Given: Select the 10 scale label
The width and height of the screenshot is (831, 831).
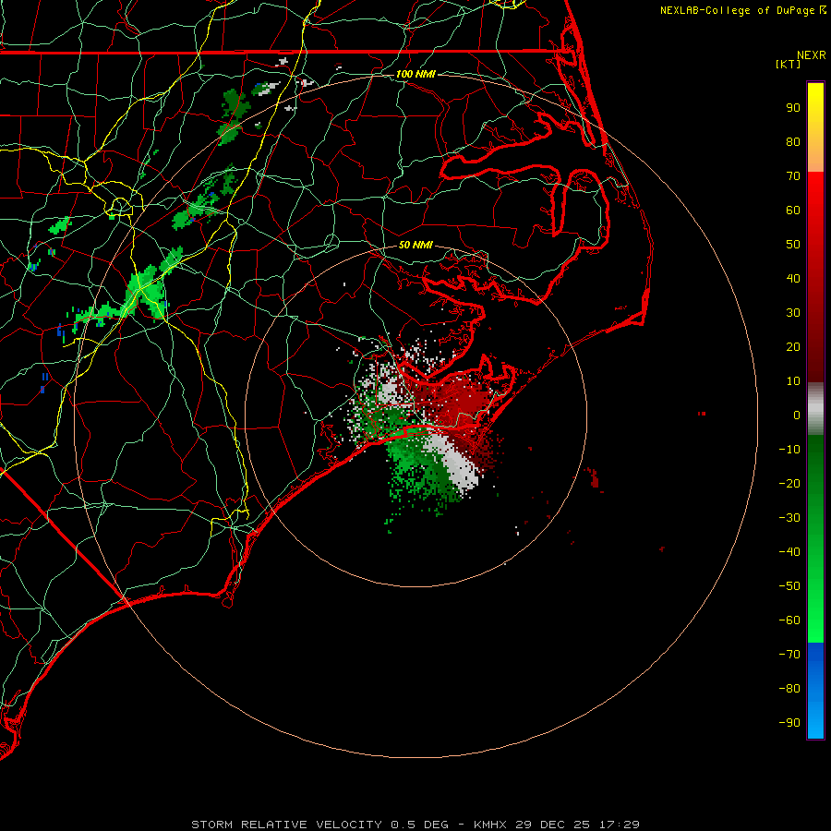Looking at the screenshot, I should (793, 381).
